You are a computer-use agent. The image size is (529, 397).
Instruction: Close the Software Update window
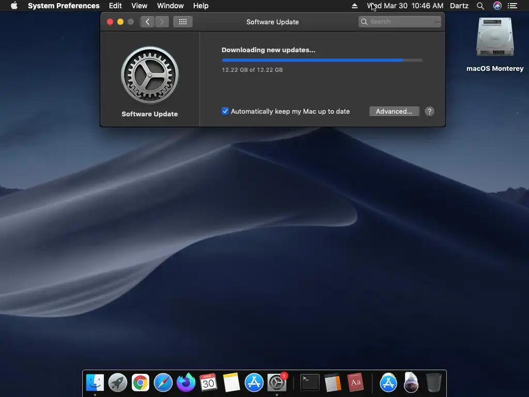click(110, 22)
